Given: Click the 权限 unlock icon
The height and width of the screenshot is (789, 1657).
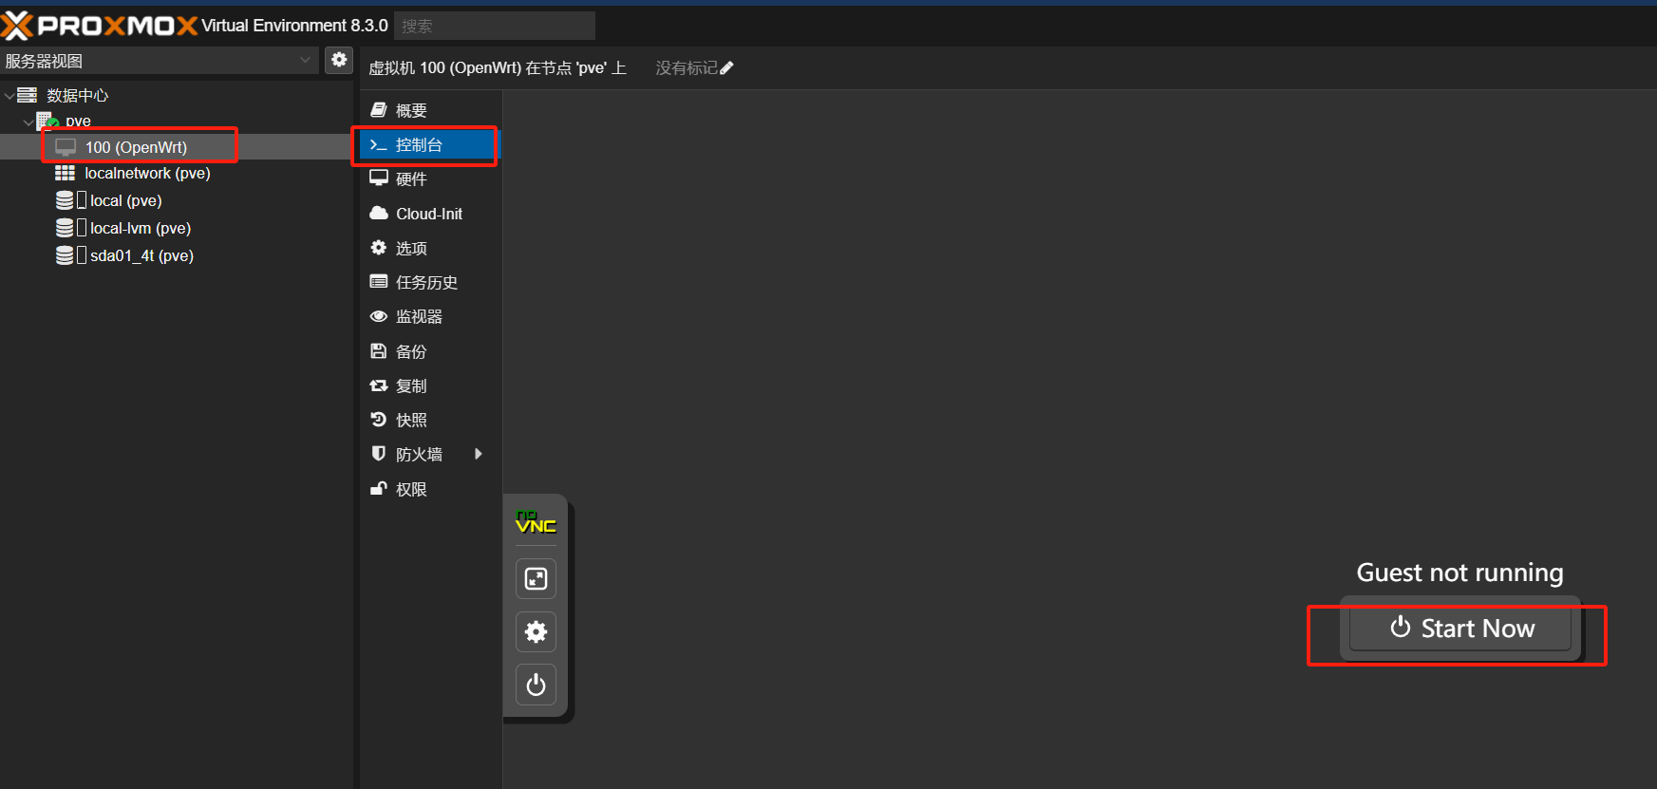Looking at the screenshot, I should [x=379, y=489].
